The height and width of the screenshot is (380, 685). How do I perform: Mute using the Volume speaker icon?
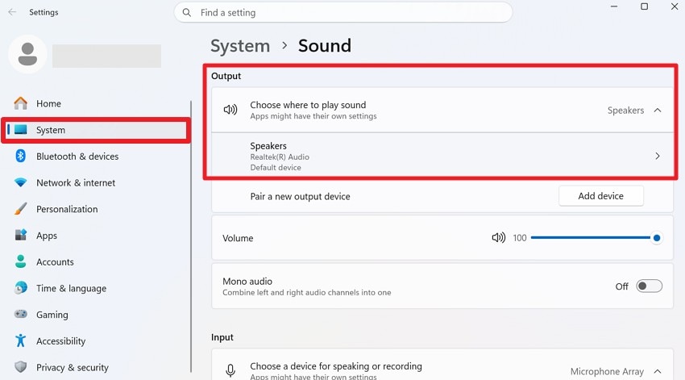[499, 237]
